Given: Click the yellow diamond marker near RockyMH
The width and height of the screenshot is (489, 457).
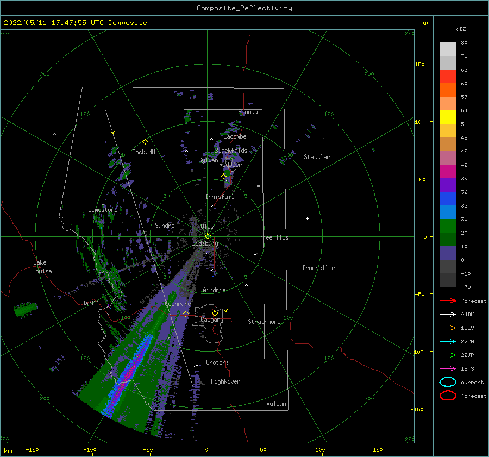Looking at the screenshot, I should tap(145, 142).
